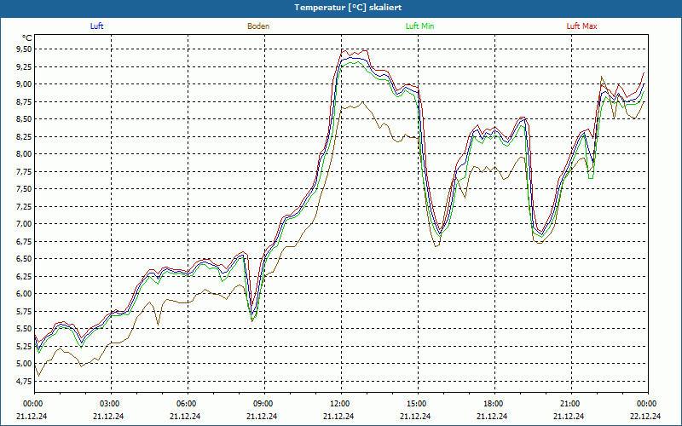This screenshot has width=682, height=426.
Task: Click the 9,00 y-axis value
Action: 23,83
